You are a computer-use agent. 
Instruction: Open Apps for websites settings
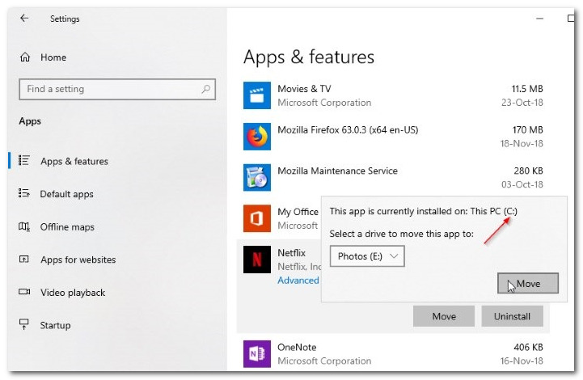point(78,260)
